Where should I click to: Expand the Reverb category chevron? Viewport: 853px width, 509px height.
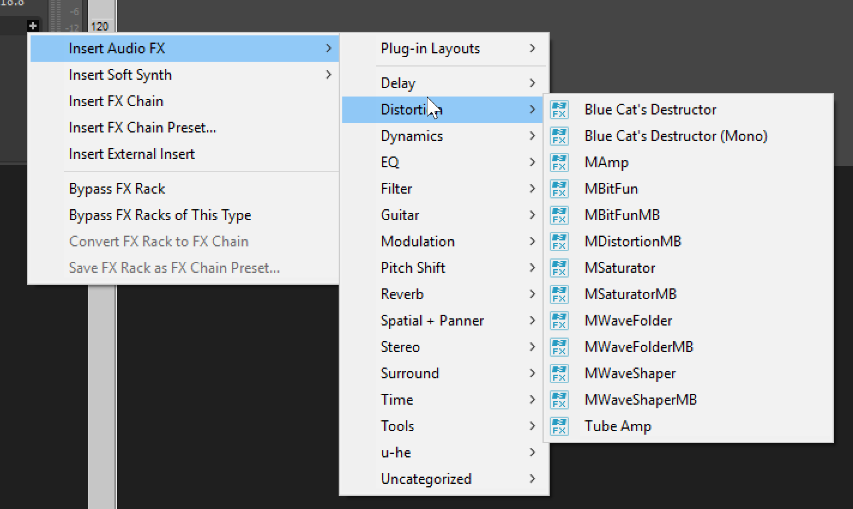coord(532,294)
